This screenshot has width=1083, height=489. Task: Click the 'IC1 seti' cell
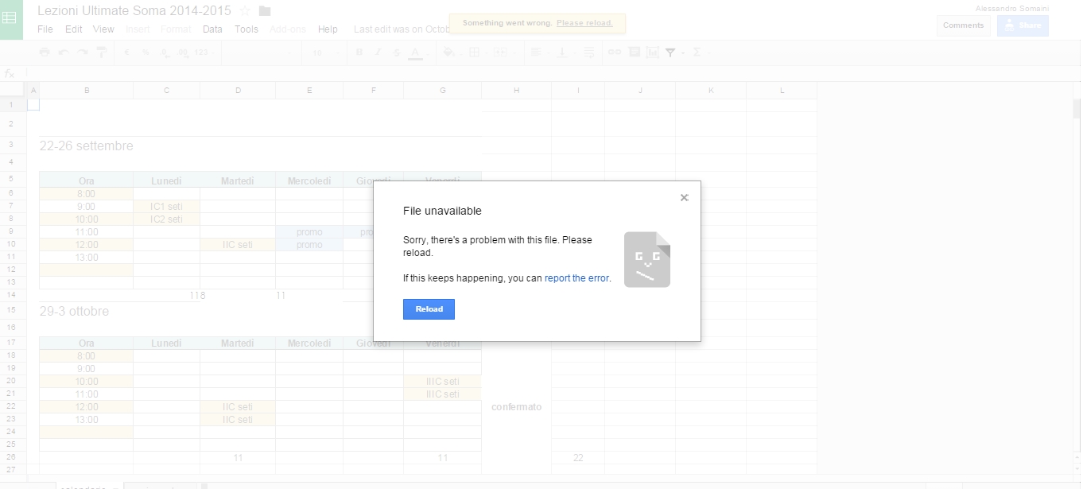pyautogui.click(x=166, y=207)
